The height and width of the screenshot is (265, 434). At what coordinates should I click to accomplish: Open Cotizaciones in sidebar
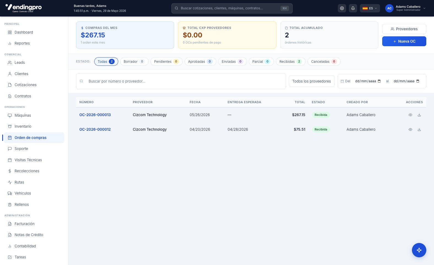34,85
